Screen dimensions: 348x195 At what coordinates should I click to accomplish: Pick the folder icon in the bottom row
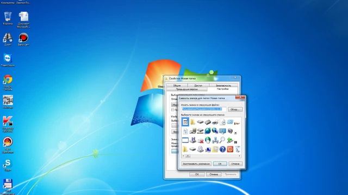[x=185, y=149]
